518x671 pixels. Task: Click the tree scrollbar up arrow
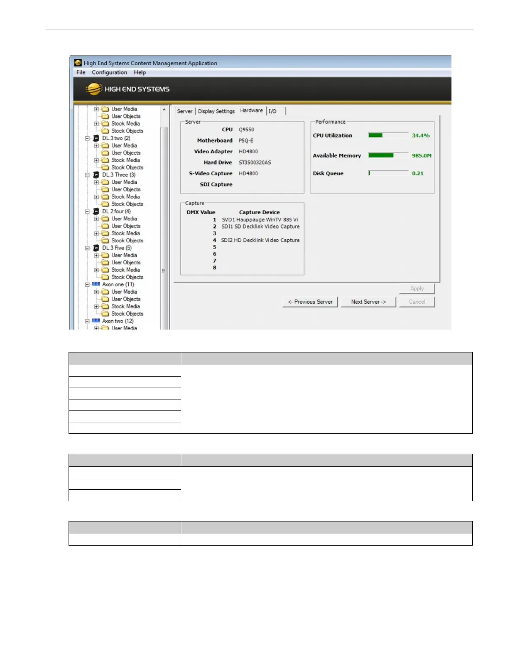pyautogui.click(x=164, y=109)
